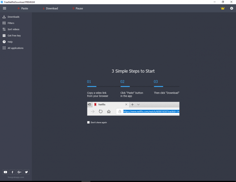Click step 03 number
The height and width of the screenshot is (182, 236).
pyautogui.click(x=156, y=81)
